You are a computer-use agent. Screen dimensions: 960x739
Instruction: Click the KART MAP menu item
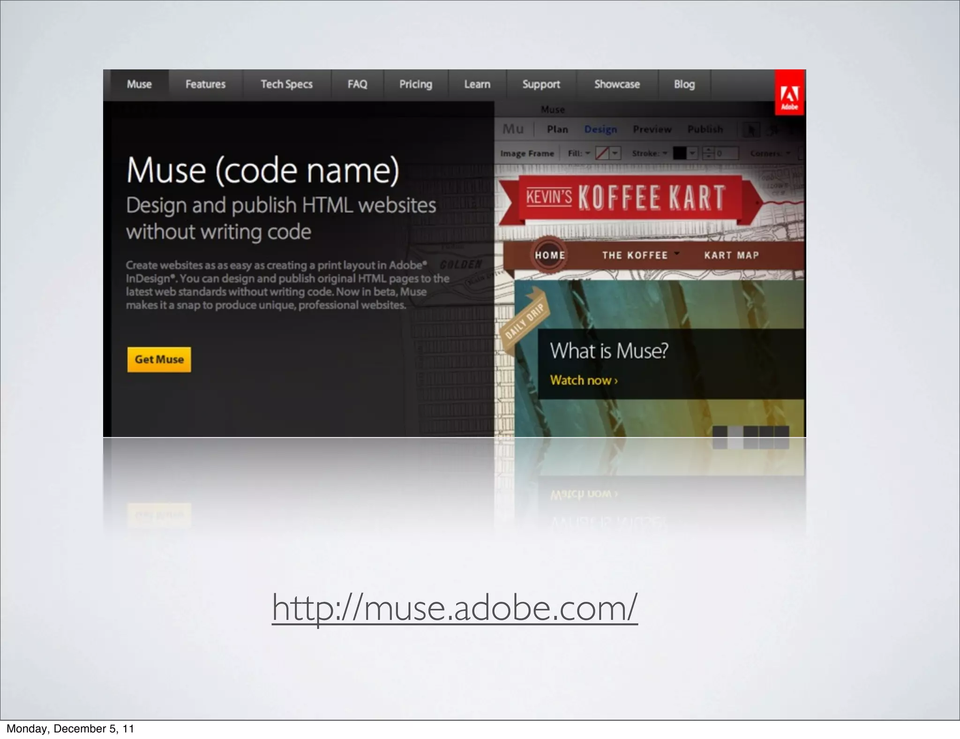731,256
